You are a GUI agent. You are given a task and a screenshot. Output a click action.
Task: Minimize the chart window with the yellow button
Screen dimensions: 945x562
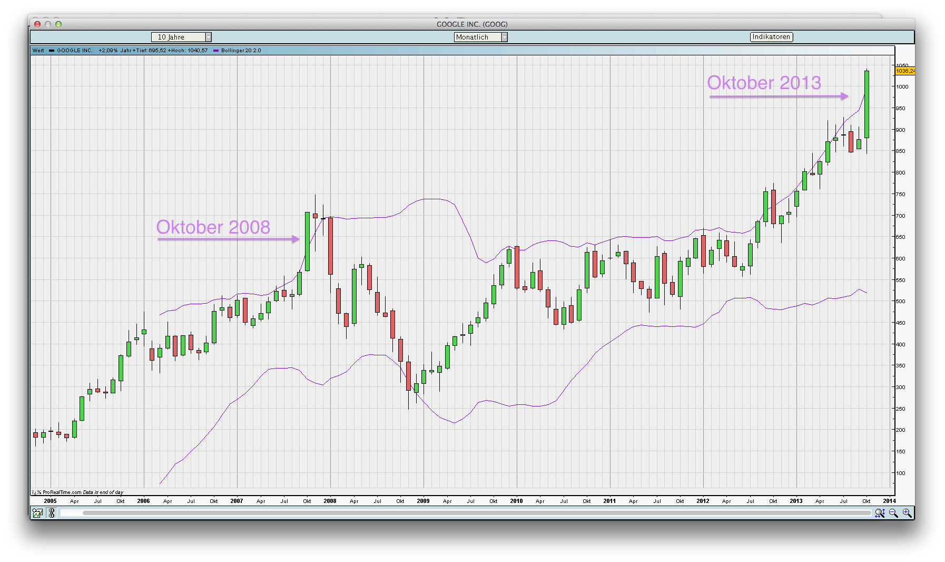tap(48, 24)
